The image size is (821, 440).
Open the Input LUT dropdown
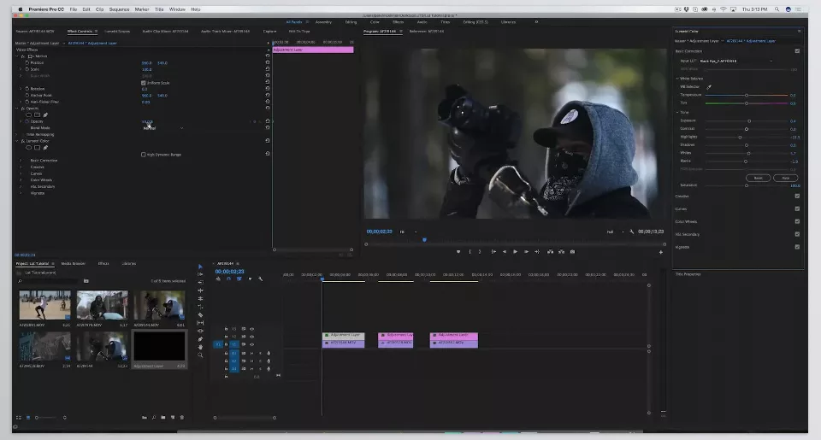point(735,62)
